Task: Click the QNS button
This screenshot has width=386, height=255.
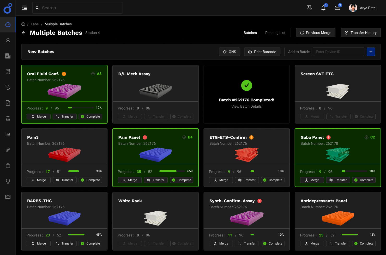Action: click(230, 52)
